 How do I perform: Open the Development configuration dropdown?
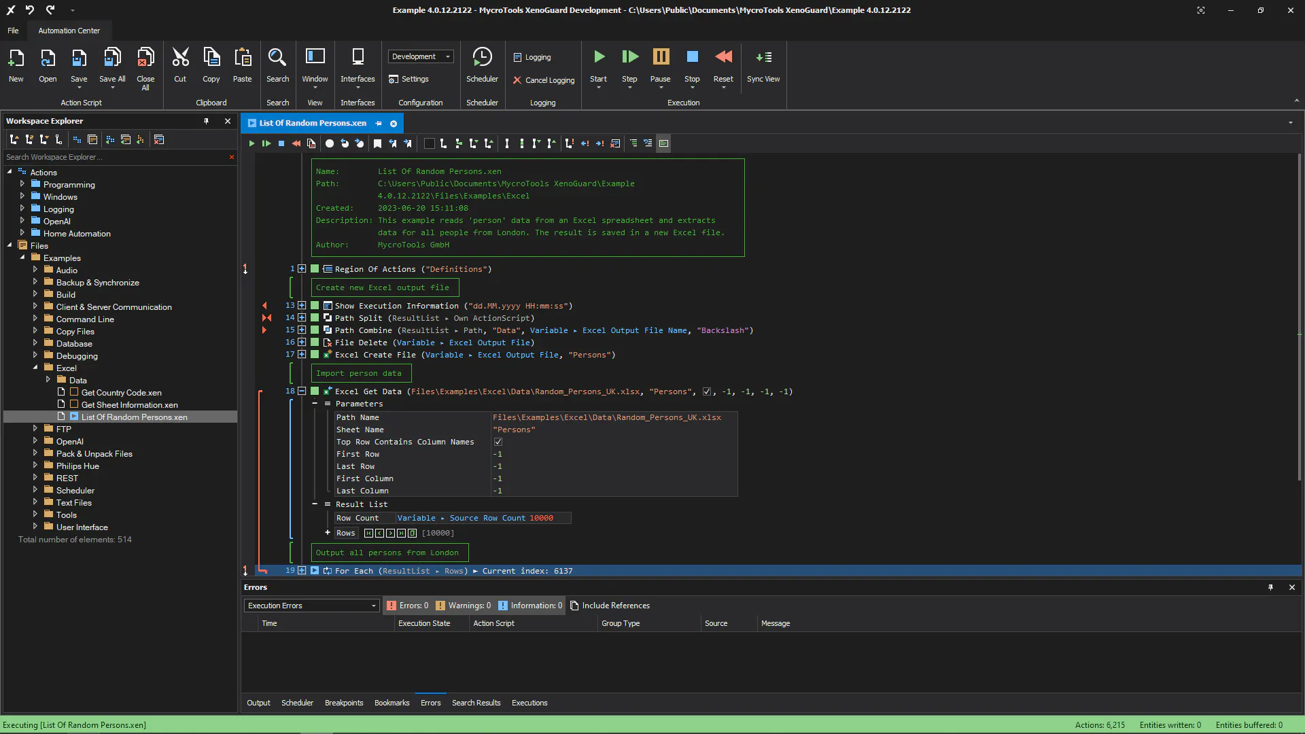point(421,56)
